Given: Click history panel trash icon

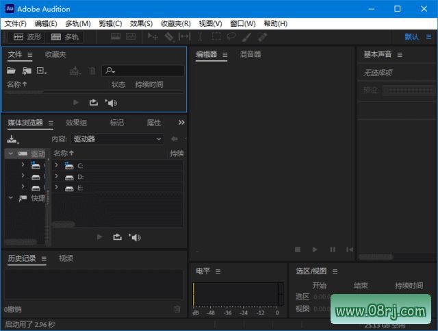Looking at the screenshot, I should click(177, 309).
